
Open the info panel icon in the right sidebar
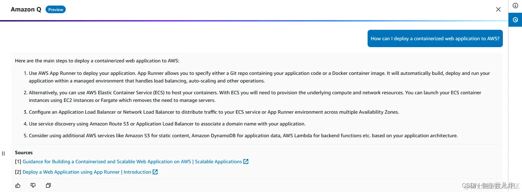(515, 6)
